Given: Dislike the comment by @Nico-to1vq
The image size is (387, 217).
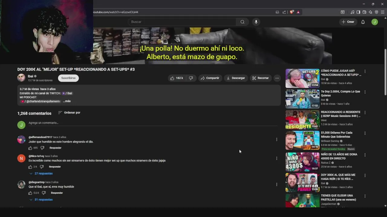Looking at the screenshot, I should (42, 167).
